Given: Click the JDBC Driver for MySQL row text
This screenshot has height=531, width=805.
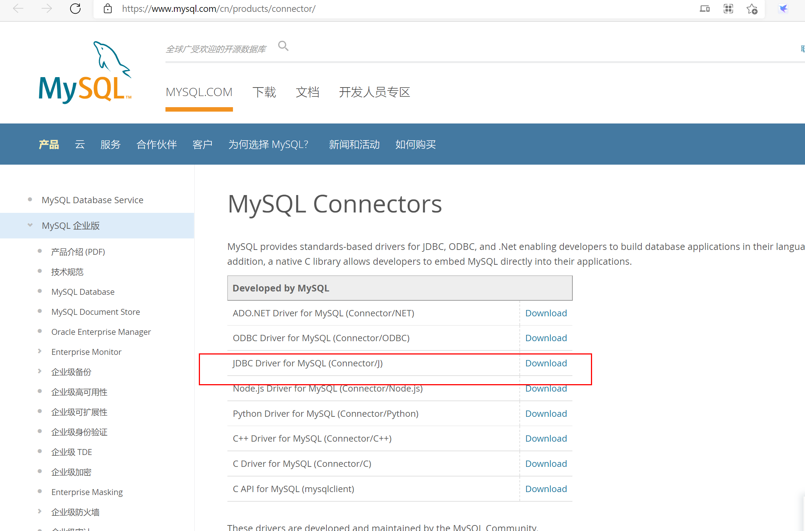Looking at the screenshot, I should point(308,363).
